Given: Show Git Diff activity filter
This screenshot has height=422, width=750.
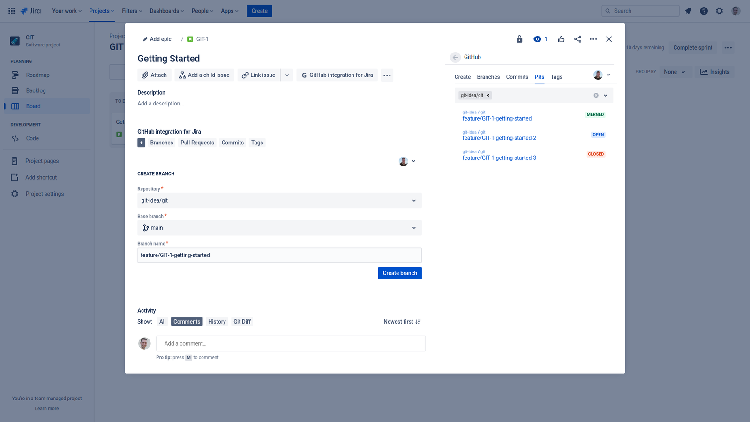Looking at the screenshot, I should (242, 322).
